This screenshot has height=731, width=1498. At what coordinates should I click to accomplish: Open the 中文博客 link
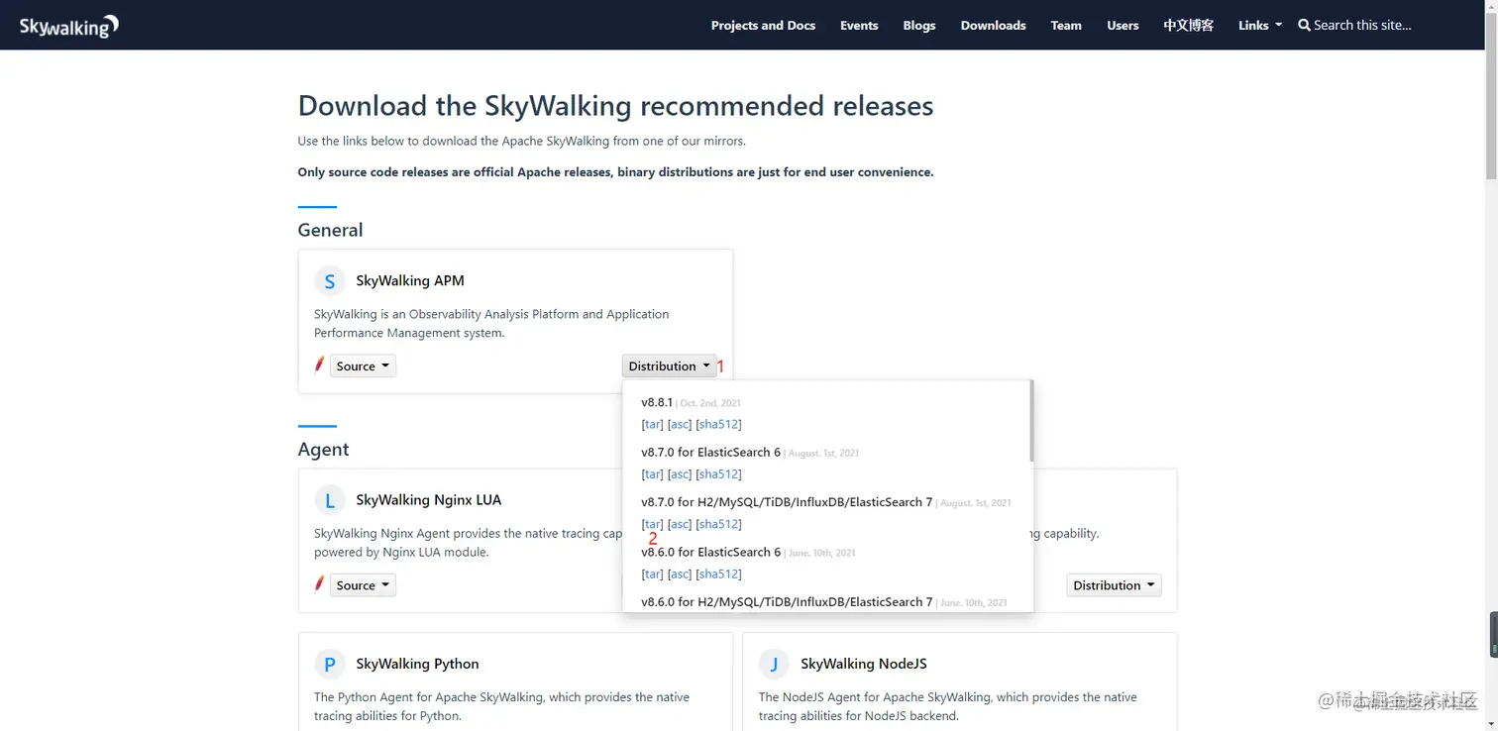(1189, 25)
